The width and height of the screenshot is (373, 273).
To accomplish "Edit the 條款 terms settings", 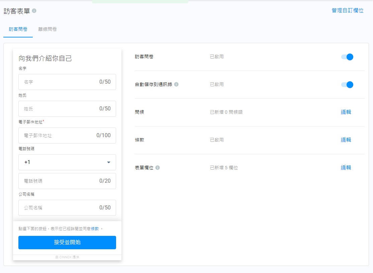I will (346, 140).
